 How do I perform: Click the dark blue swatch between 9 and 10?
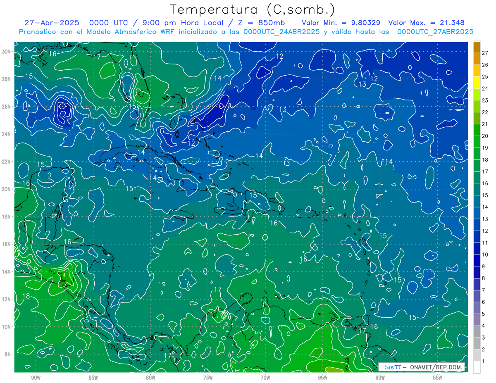pyautogui.click(x=477, y=260)
